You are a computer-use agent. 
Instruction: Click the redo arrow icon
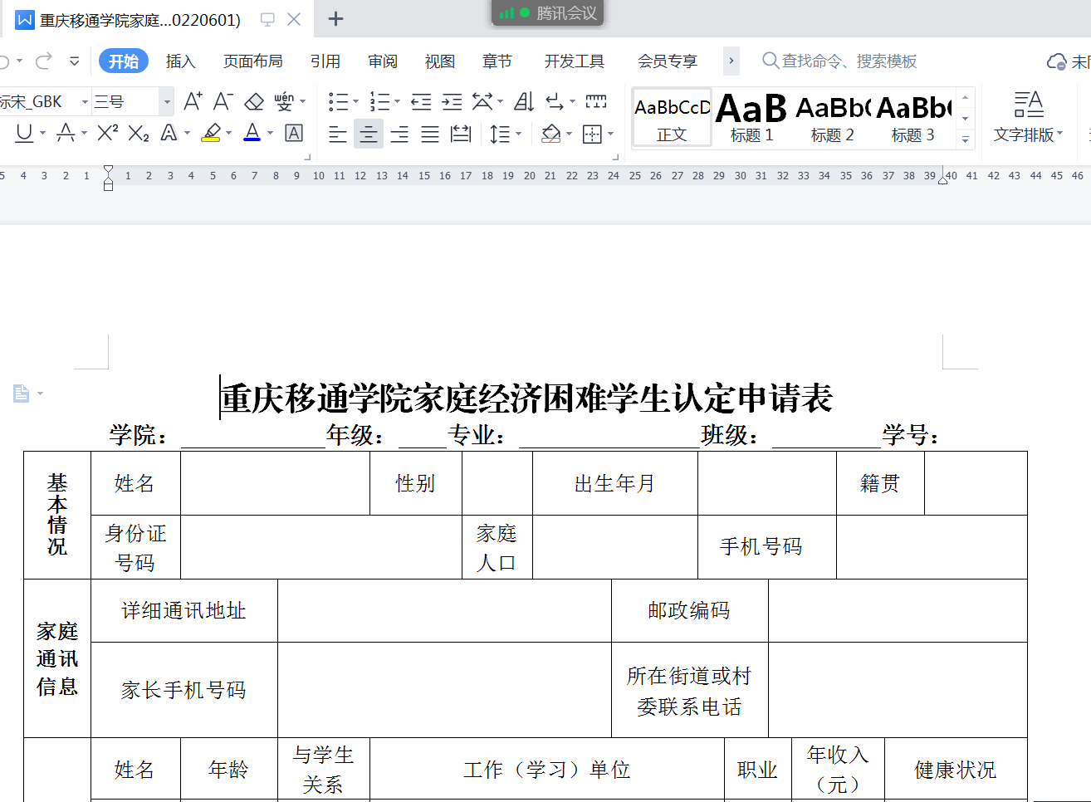(44, 61)
